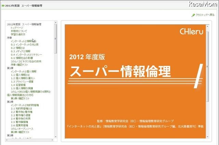Open 0.4 インターネットとリテラシー

pos(26,54)
